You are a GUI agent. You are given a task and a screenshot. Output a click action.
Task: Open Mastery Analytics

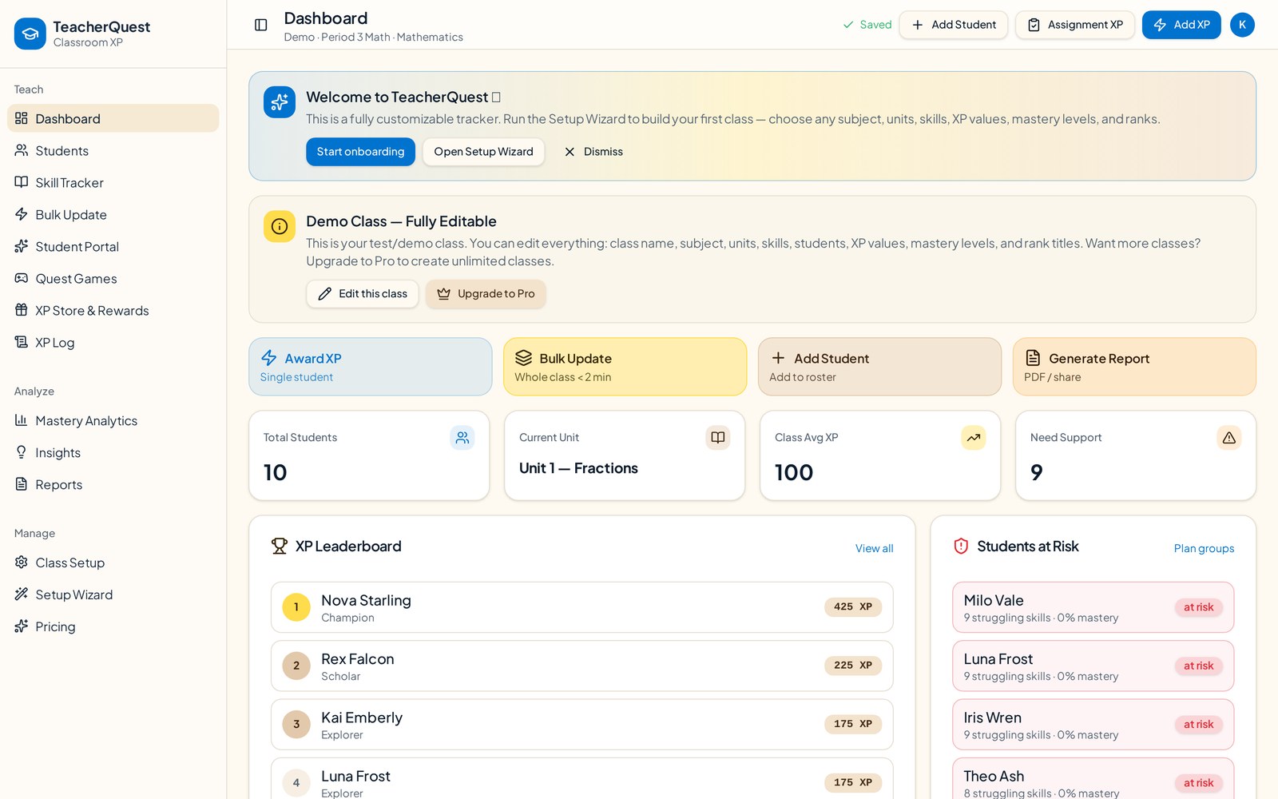113,420
